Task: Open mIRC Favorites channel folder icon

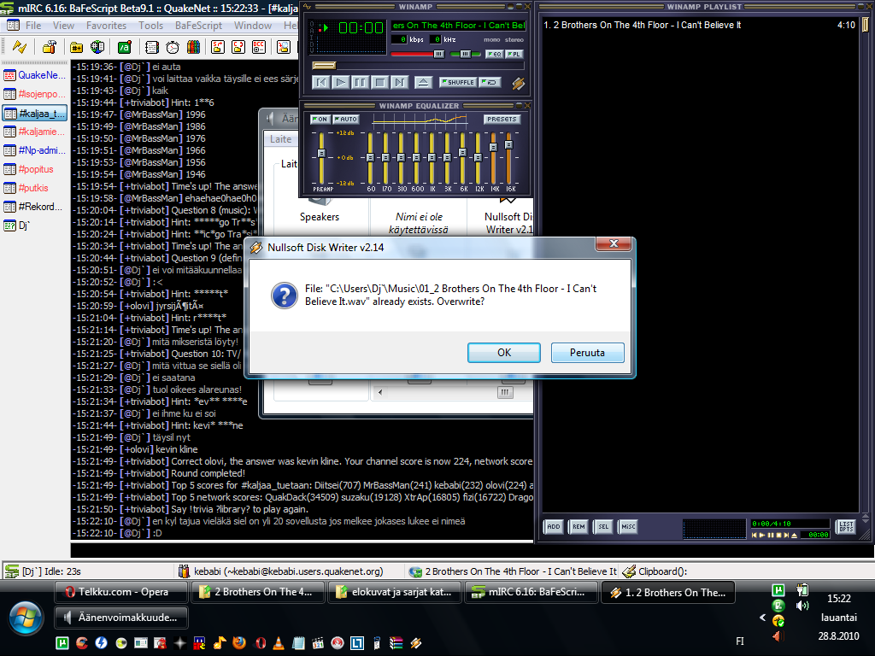Action: (76, 47)
